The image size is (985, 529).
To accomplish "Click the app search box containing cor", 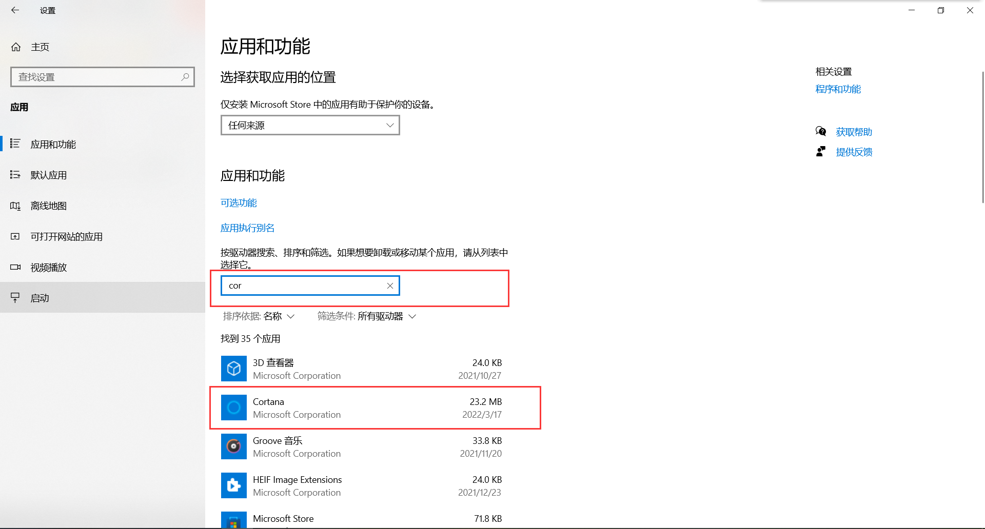I will click(310, 286).
